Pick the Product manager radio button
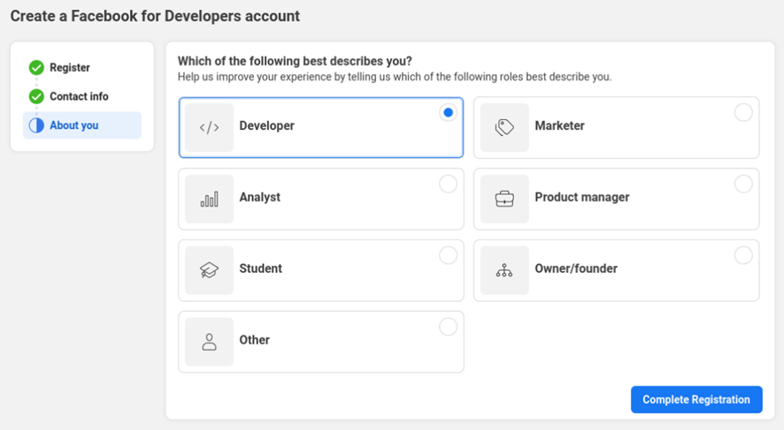 click(743, 184)
